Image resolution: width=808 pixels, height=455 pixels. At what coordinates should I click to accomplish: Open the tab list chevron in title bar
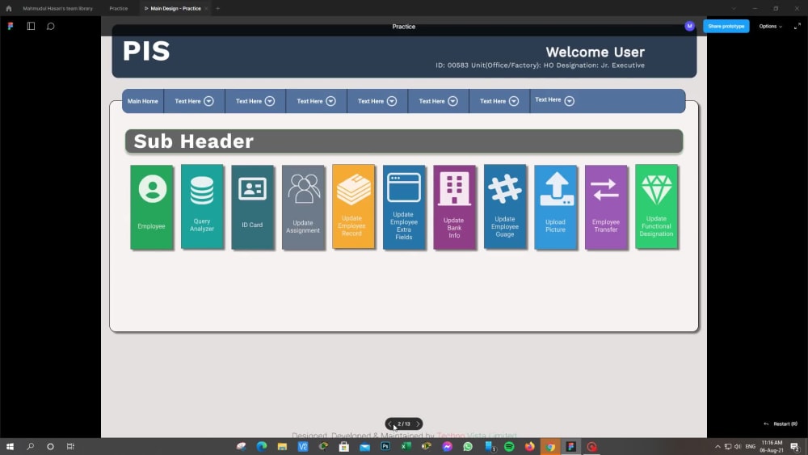(x=734, y=8)
